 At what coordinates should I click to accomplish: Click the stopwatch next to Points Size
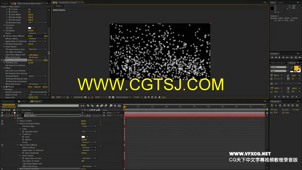tap(7, 63)
